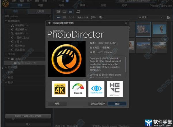Select the 元数据 (Metadata) panel tab
Image resolution: width=173 pixels, height=127 pixels.
click(x=40, y=11)
